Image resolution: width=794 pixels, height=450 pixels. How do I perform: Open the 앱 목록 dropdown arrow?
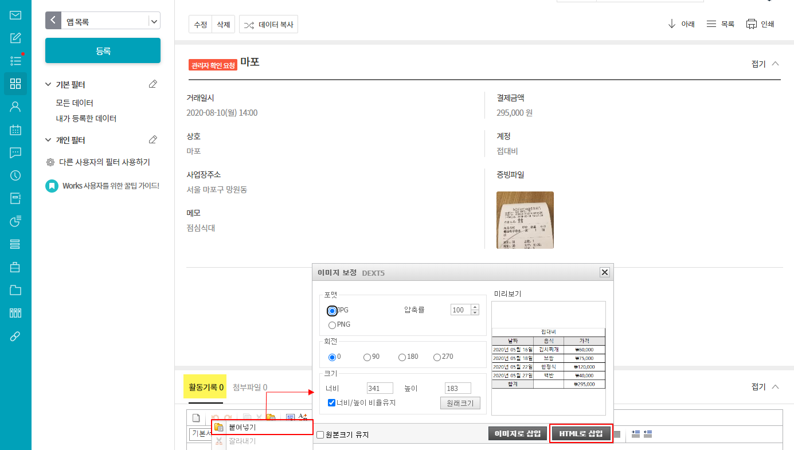(x=154, y=21)
